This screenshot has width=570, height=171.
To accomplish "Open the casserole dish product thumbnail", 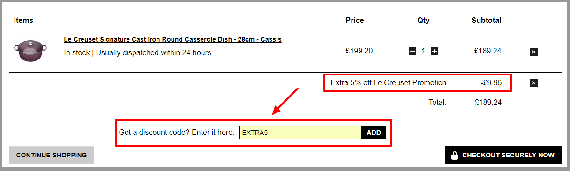I will (x=31, y=50).
